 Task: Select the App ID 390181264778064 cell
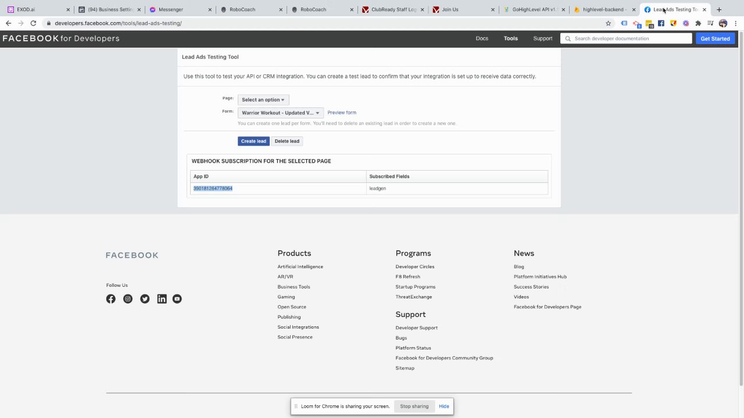coord(278,188)
